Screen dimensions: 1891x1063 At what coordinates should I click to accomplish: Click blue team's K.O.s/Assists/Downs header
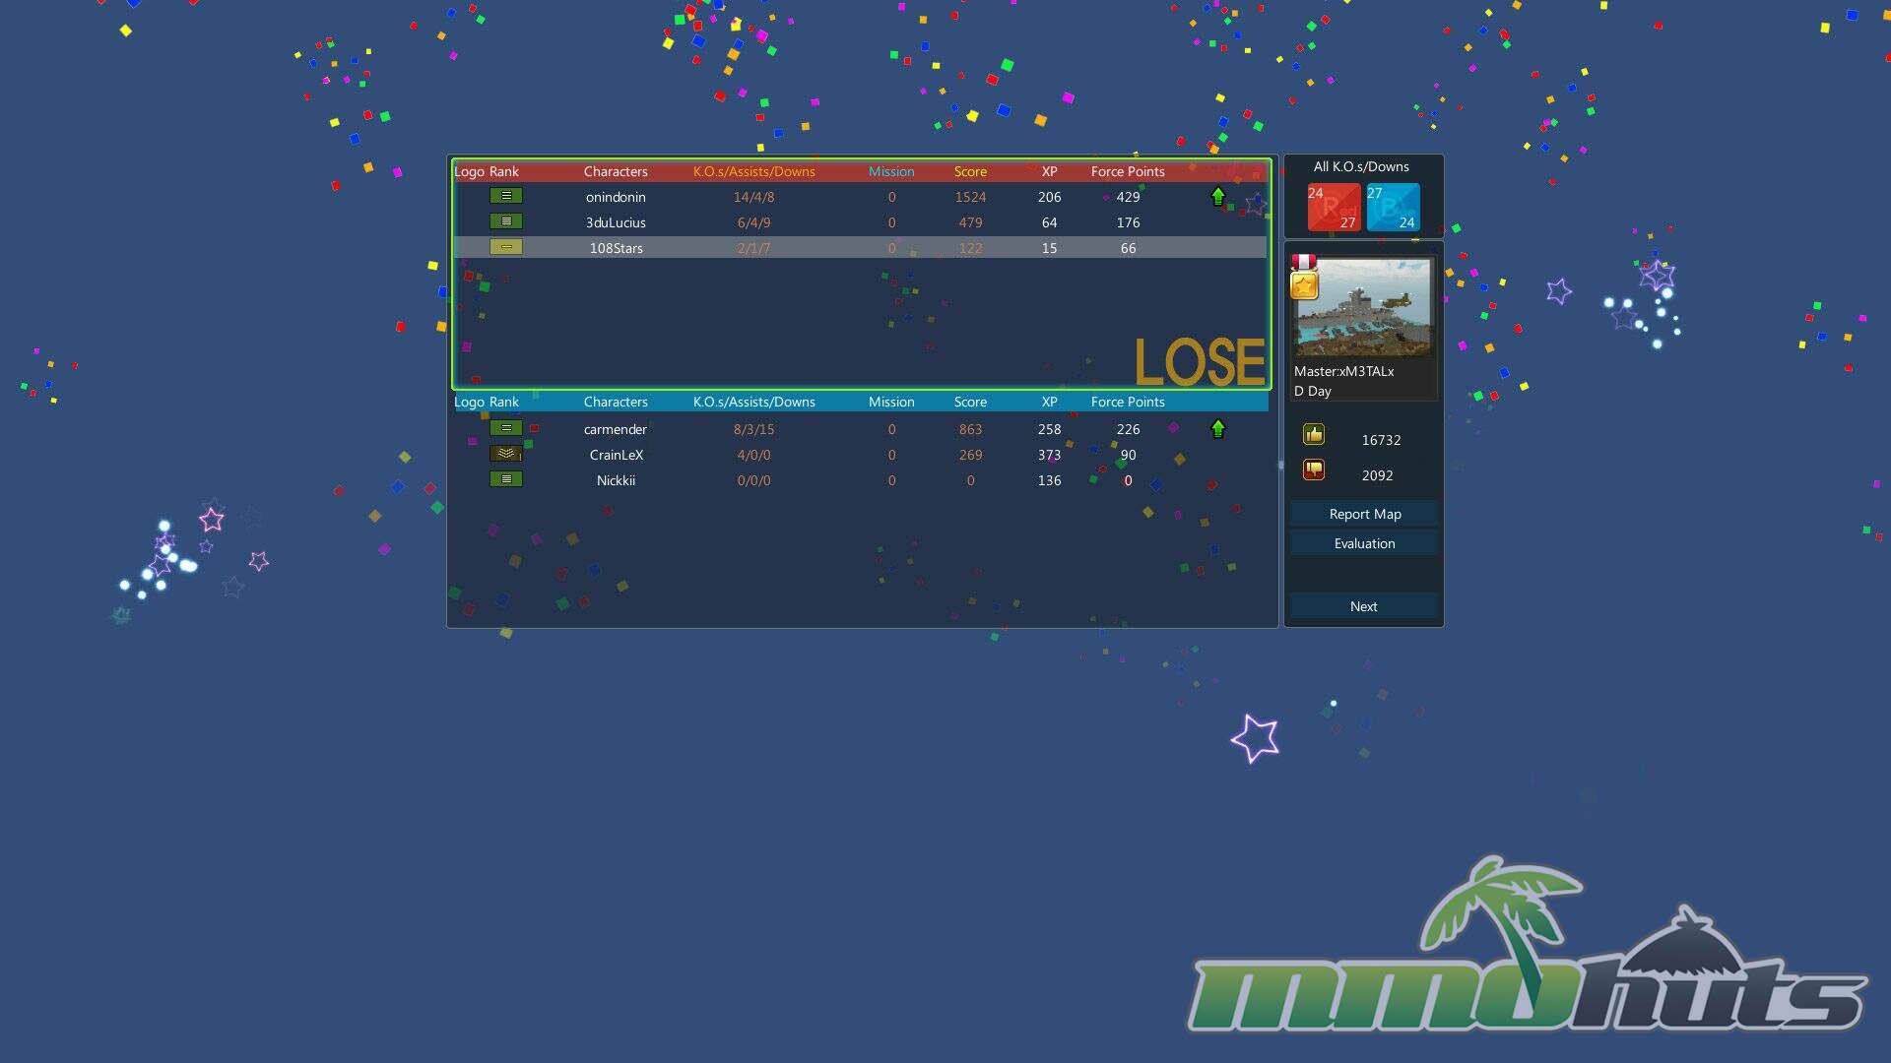[753, 402]
